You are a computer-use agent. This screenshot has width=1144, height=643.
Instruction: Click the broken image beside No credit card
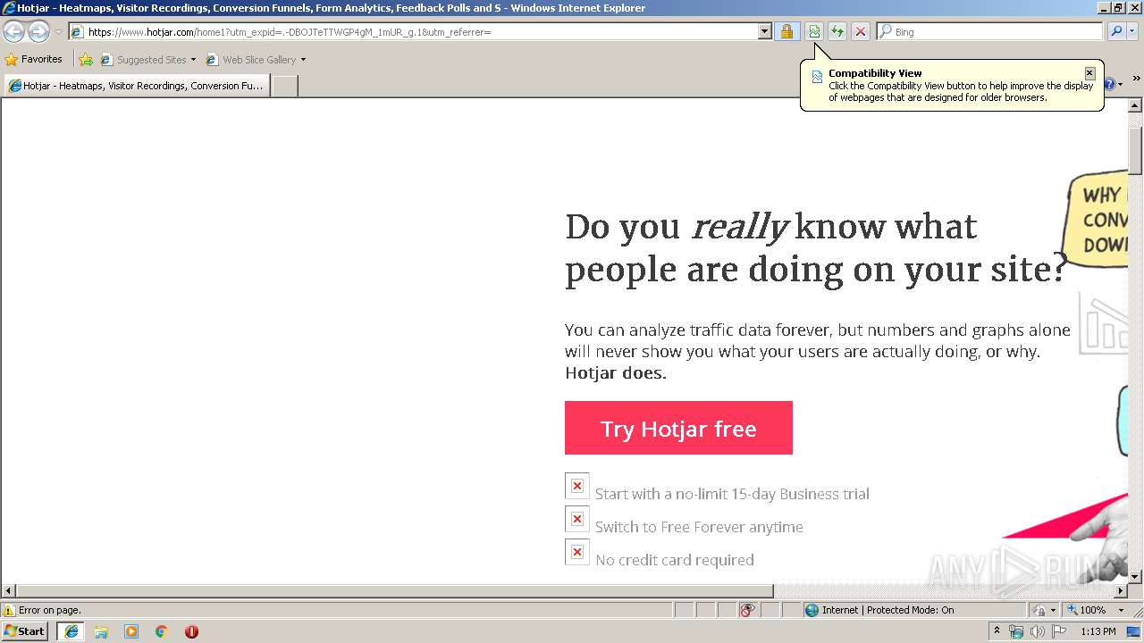[577, 552]
